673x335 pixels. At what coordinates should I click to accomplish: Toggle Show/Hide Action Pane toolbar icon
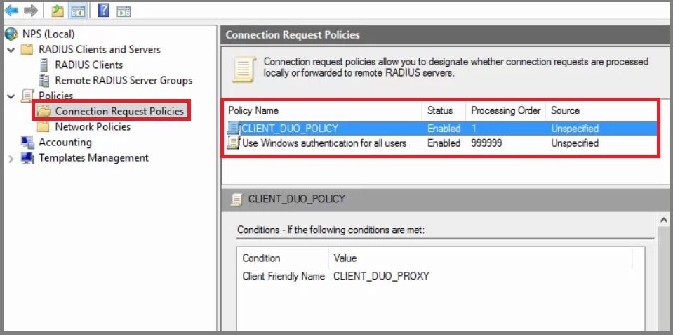(124, 11)
